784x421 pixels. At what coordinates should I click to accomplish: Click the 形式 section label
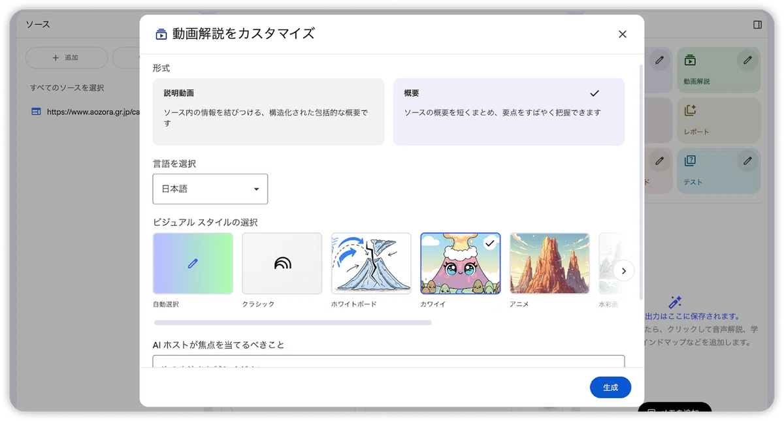(161, 68)
